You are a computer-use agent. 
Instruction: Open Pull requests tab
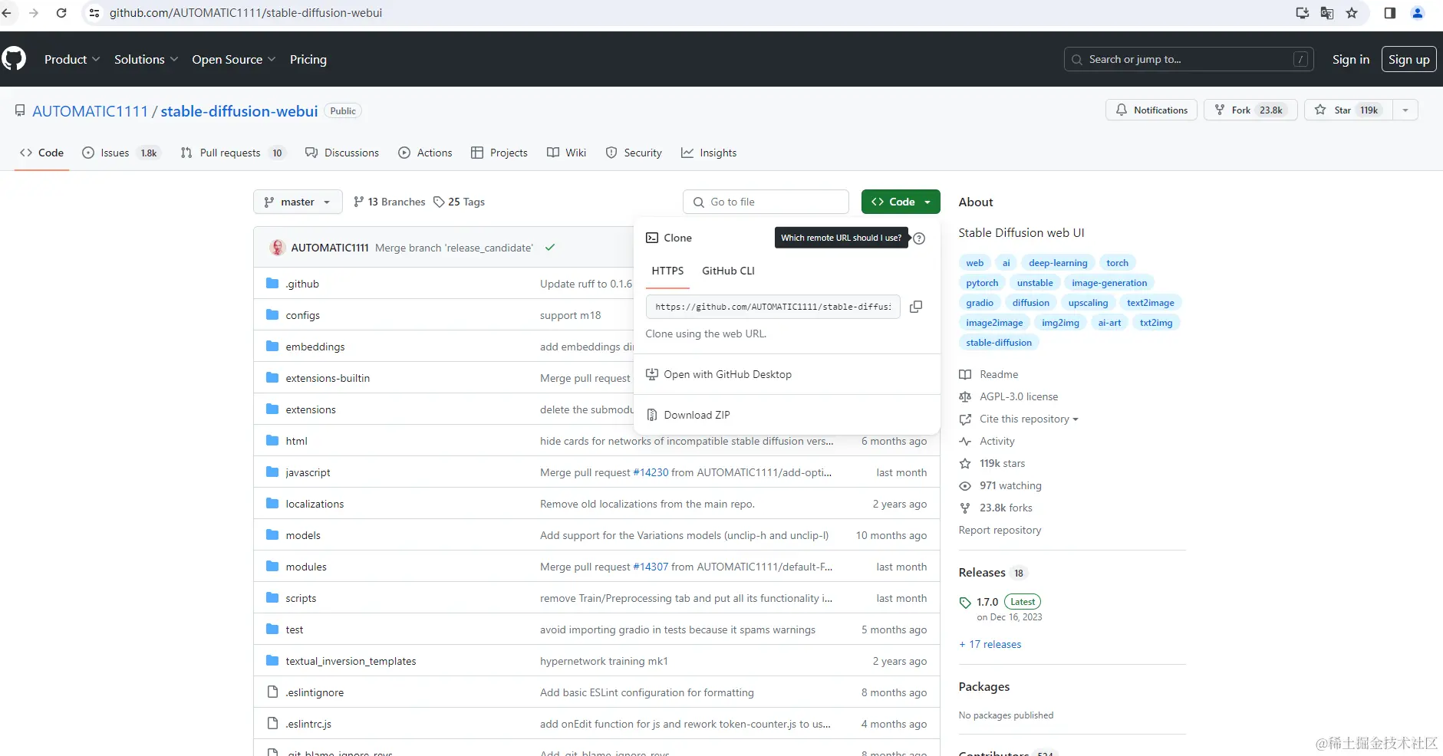click(x=233, y=153)
